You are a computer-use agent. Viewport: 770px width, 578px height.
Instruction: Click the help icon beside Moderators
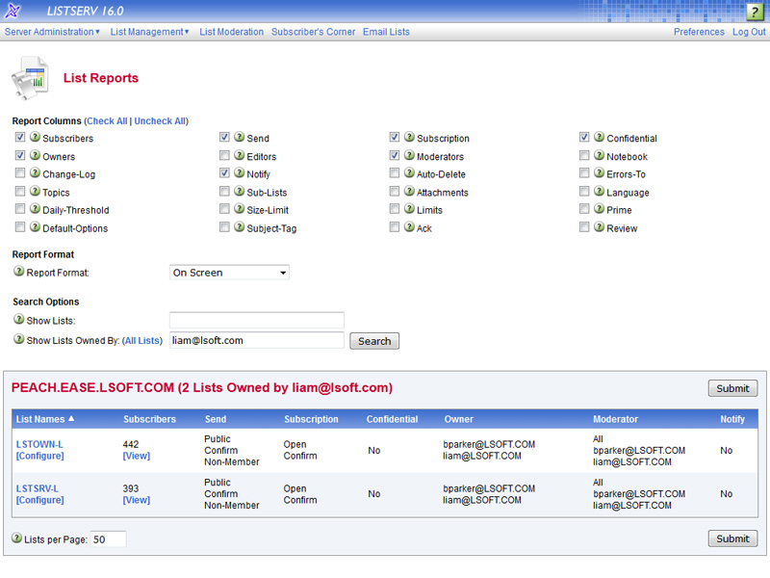409,155
